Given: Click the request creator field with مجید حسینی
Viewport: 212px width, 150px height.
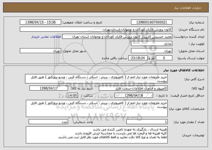Looking at the screenshot, I should tap(117, 37).
